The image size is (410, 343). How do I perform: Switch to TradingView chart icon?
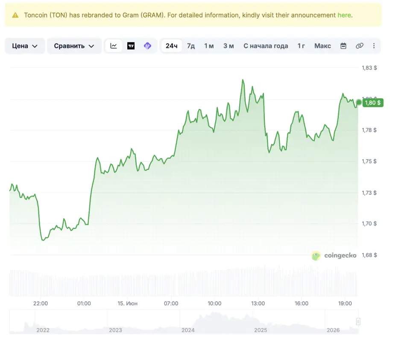131,46
